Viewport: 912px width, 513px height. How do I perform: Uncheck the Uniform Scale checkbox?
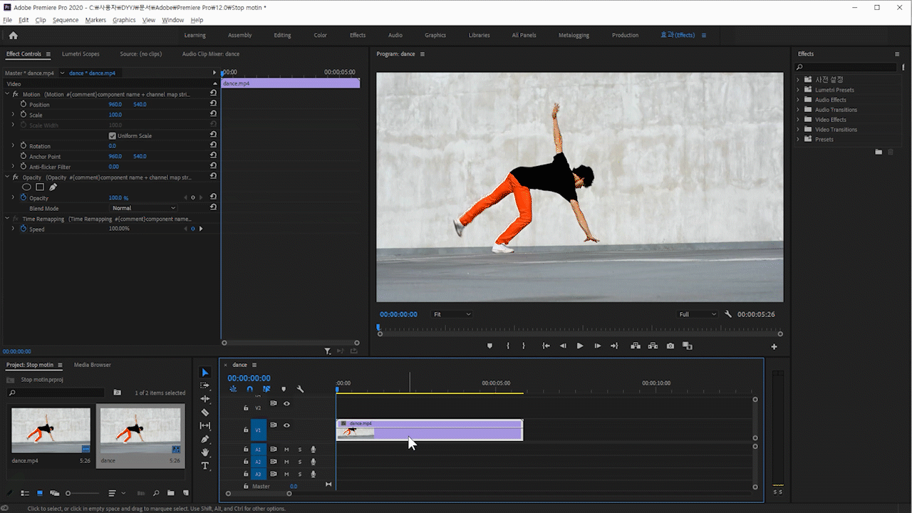point(112,135)
